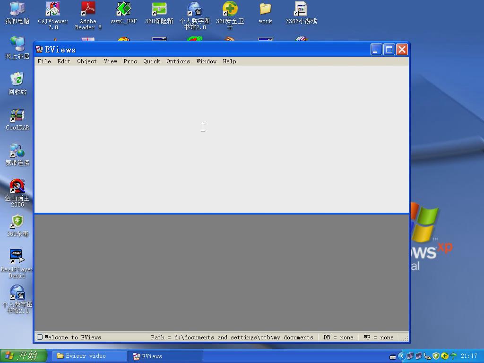The width and height of the screenshot is (484, 363).
Task: Click the green umbrella tray icon
Action: pos(453,356)
